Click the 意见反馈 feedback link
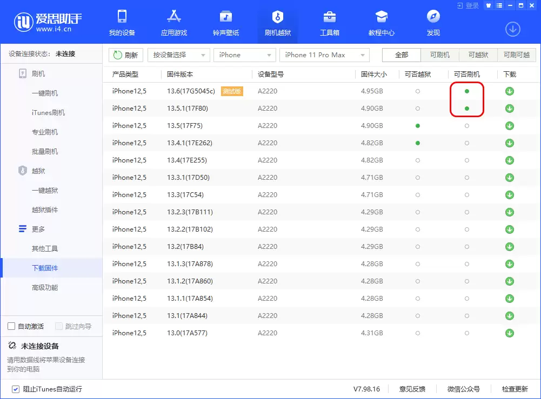The height and width of the screenshot is (399, 541). (412, 389)
